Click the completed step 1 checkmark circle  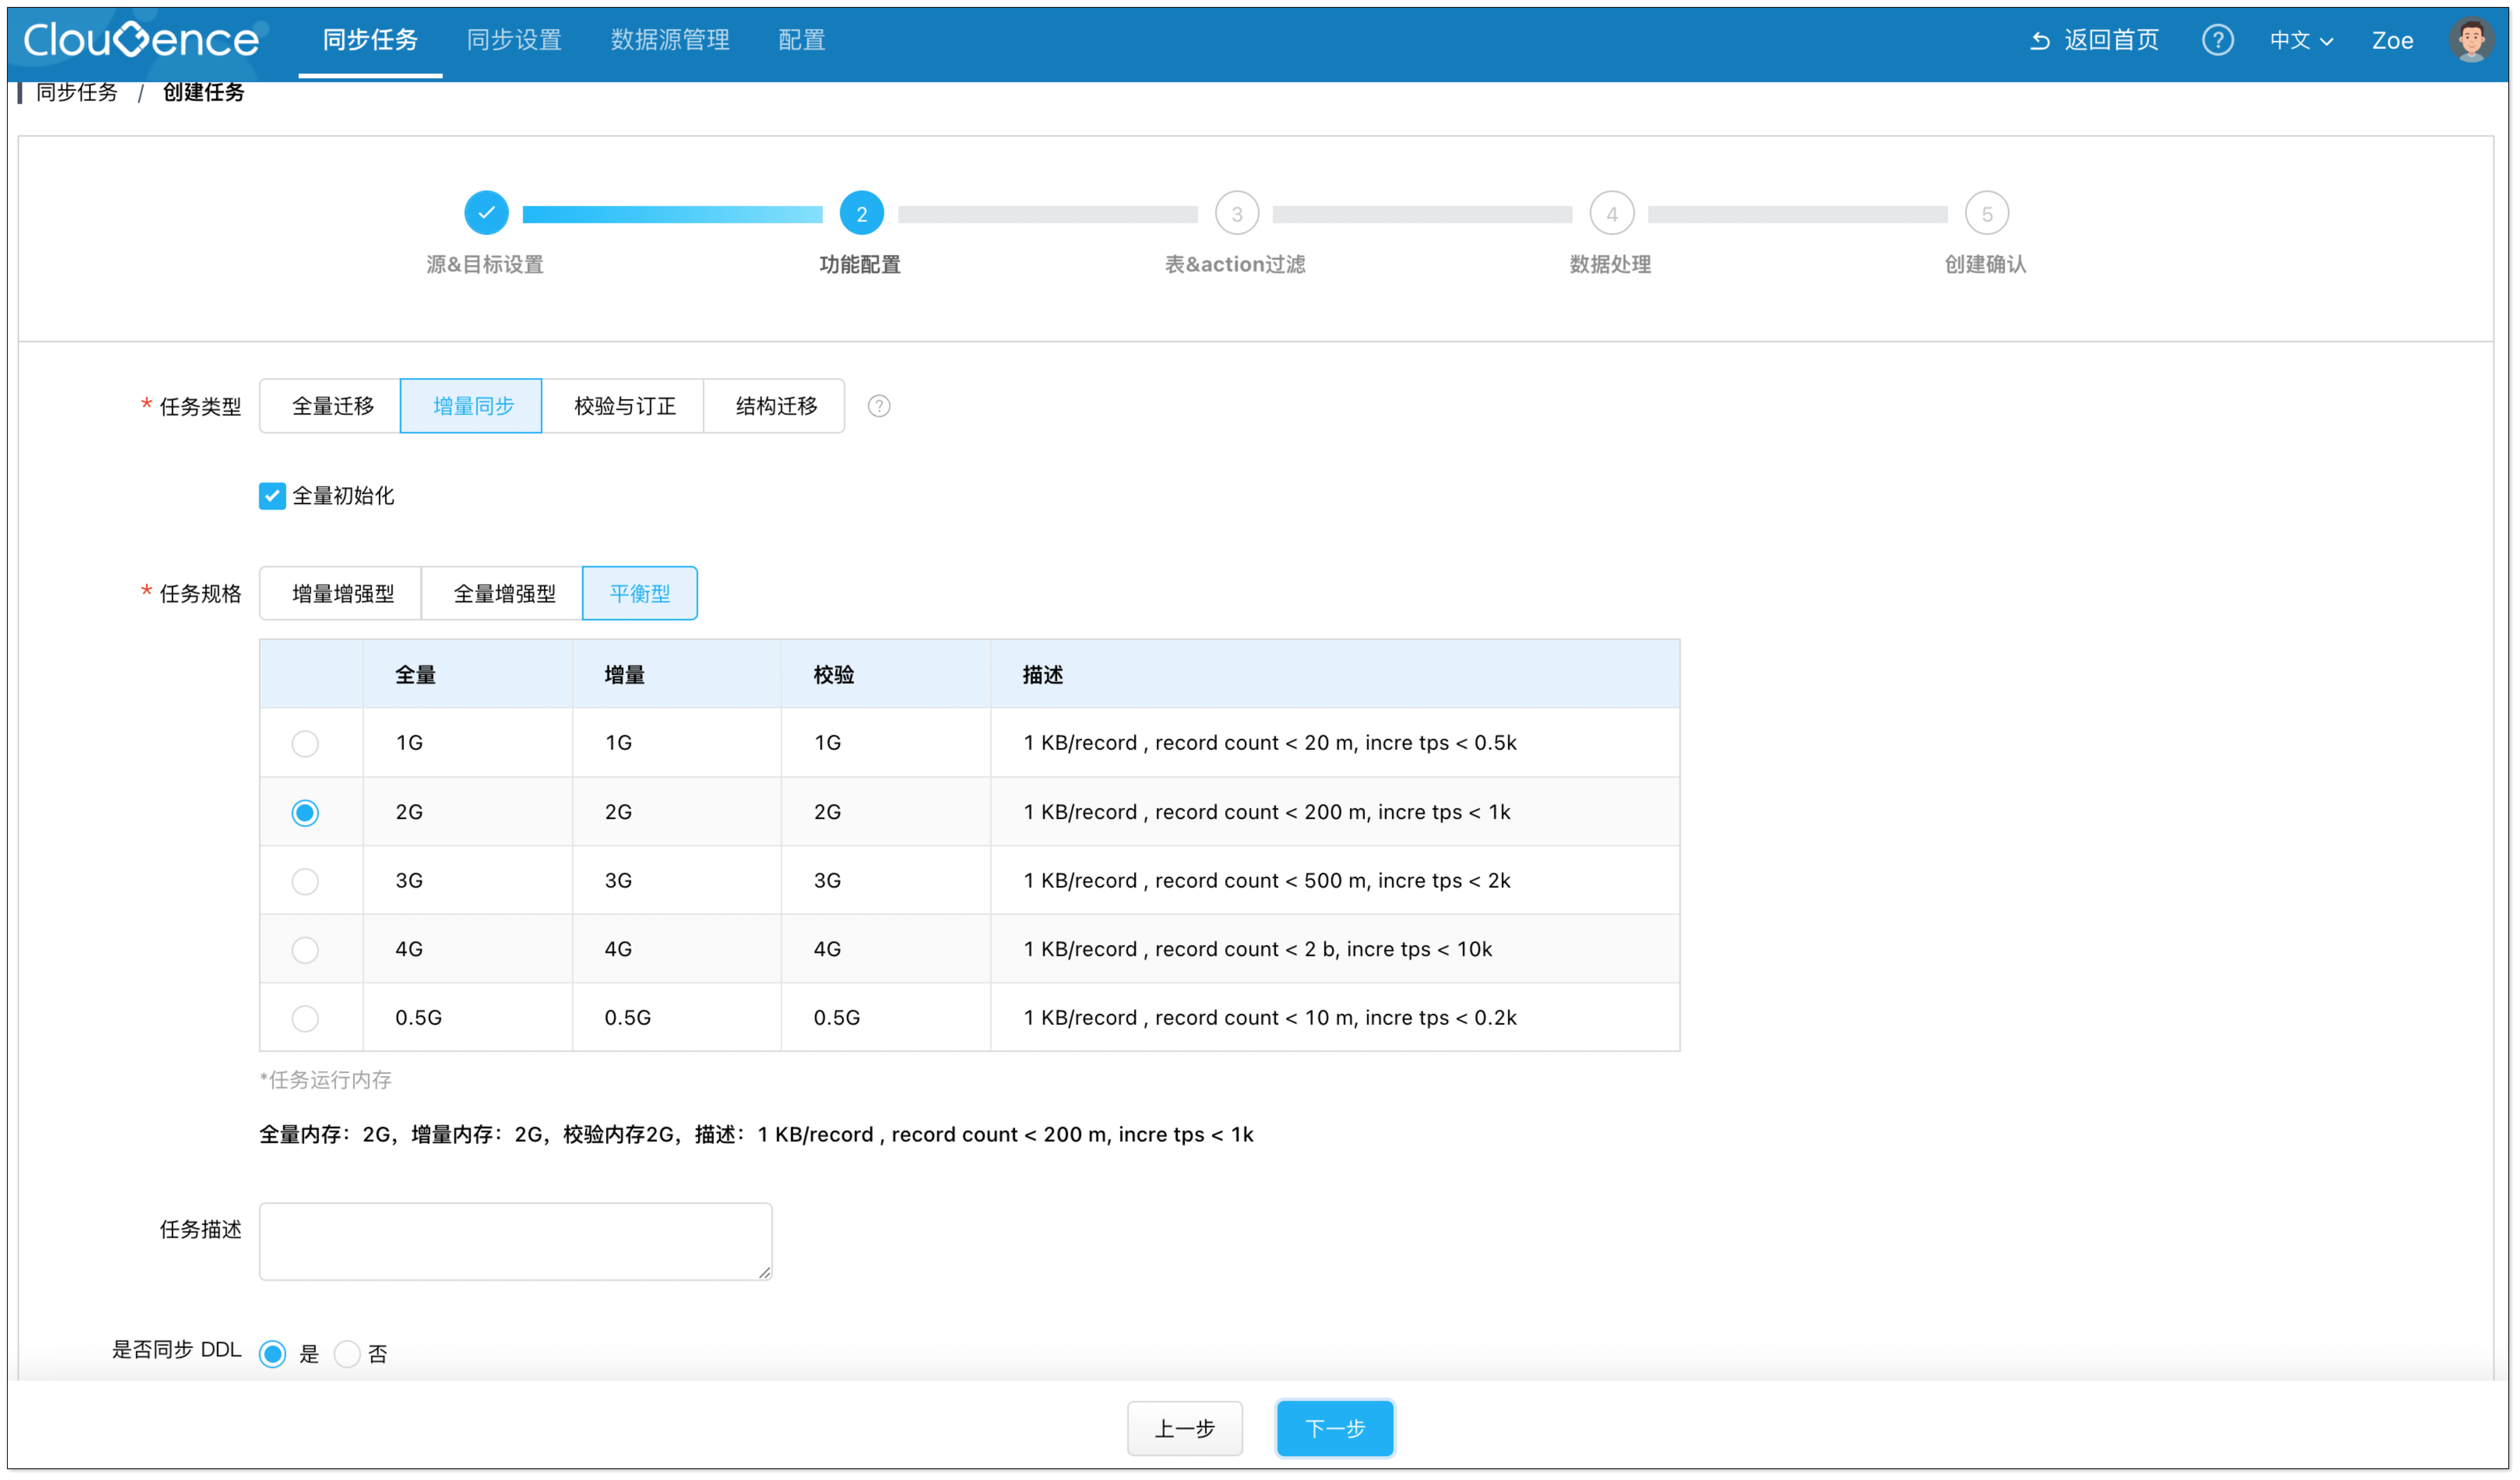click(x=486, y=213)
